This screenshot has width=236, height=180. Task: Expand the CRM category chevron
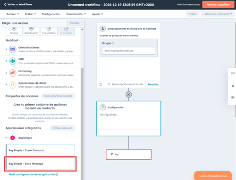pos(6,61)
